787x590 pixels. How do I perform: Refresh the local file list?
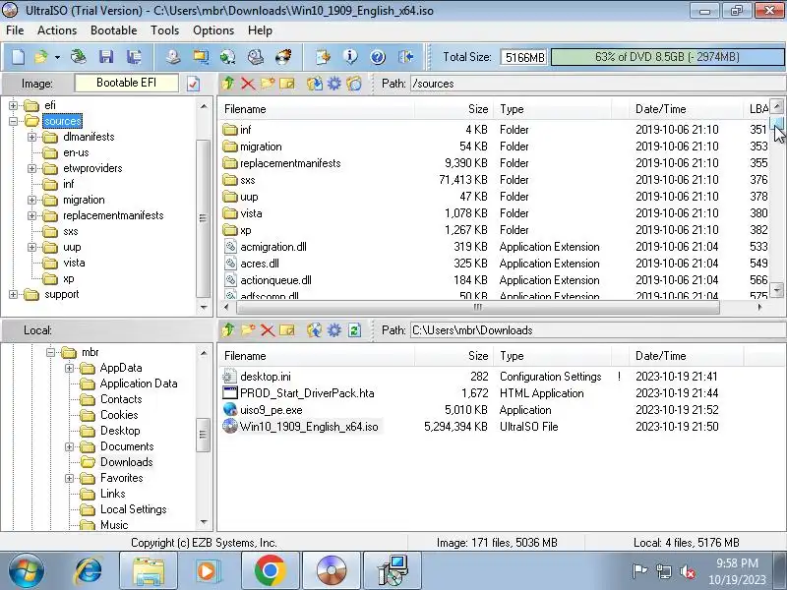coord(354,330)
